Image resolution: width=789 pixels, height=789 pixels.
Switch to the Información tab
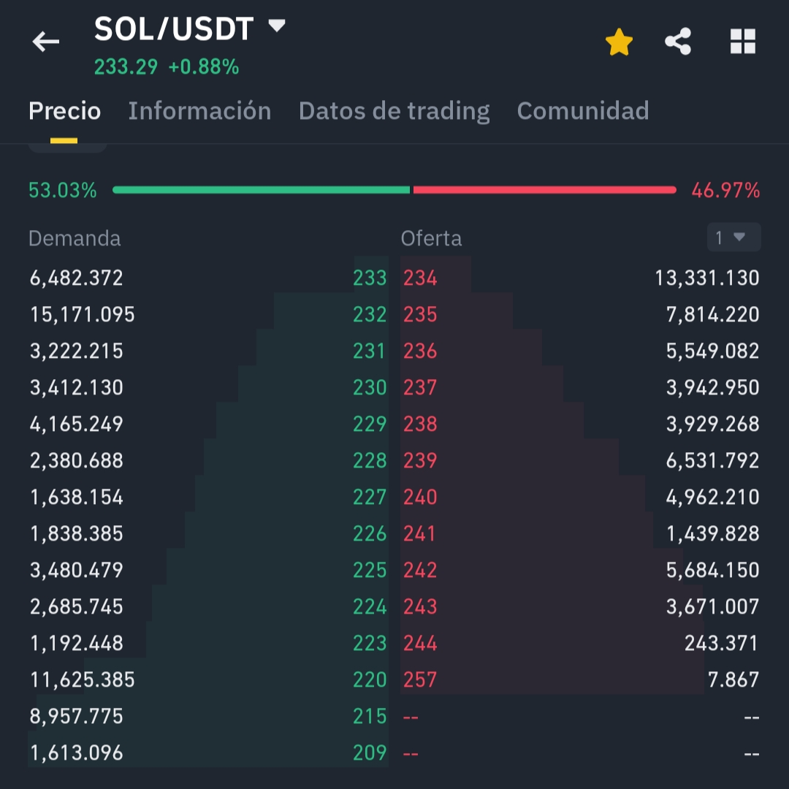199,111
